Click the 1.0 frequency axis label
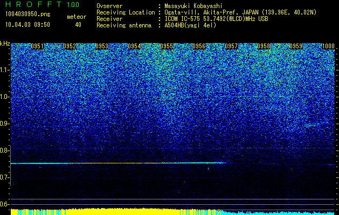The width and height of the screenshot is (339, 215). click(4, 97)
